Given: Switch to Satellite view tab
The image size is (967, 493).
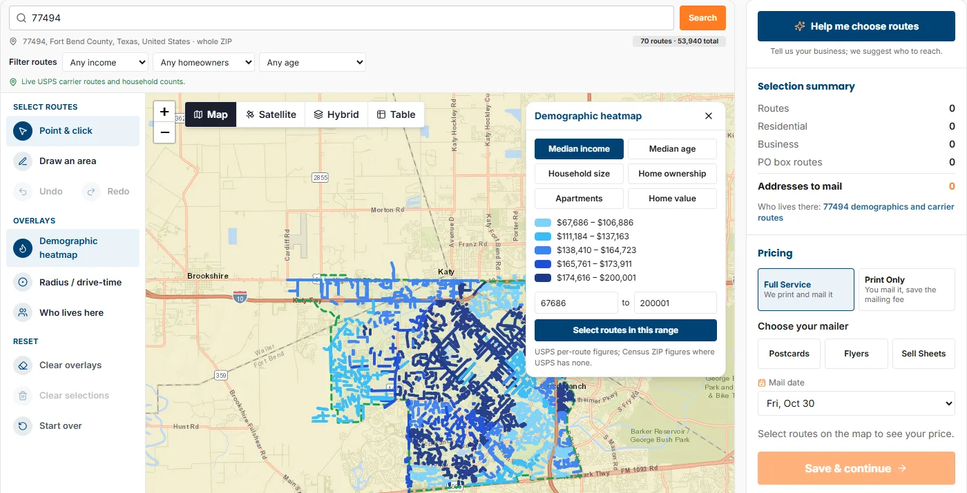Looking at the screenshot, I should [271, 114].
